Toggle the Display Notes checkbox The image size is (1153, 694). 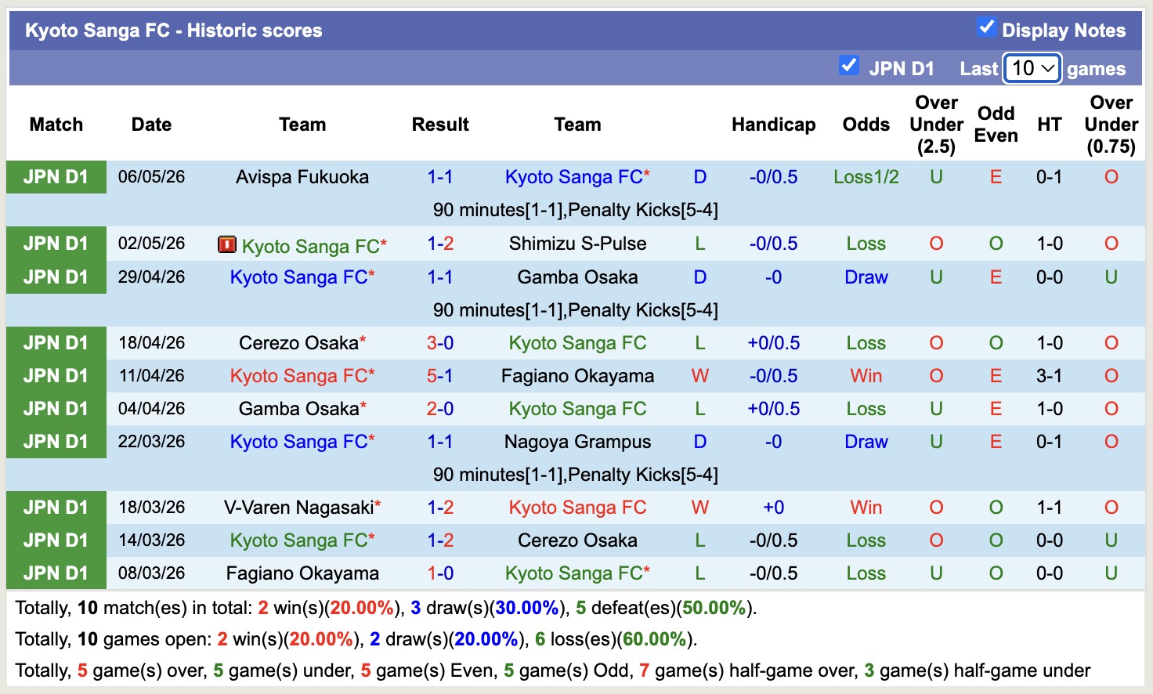[x=986, y=27]
